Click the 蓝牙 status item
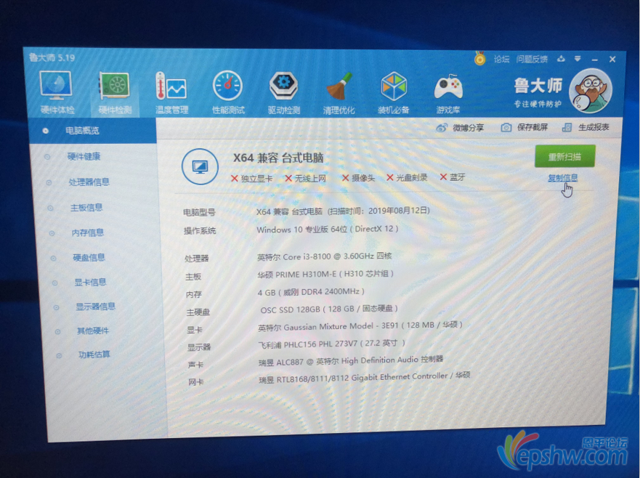The image size is (640, 478). point(453,177)
